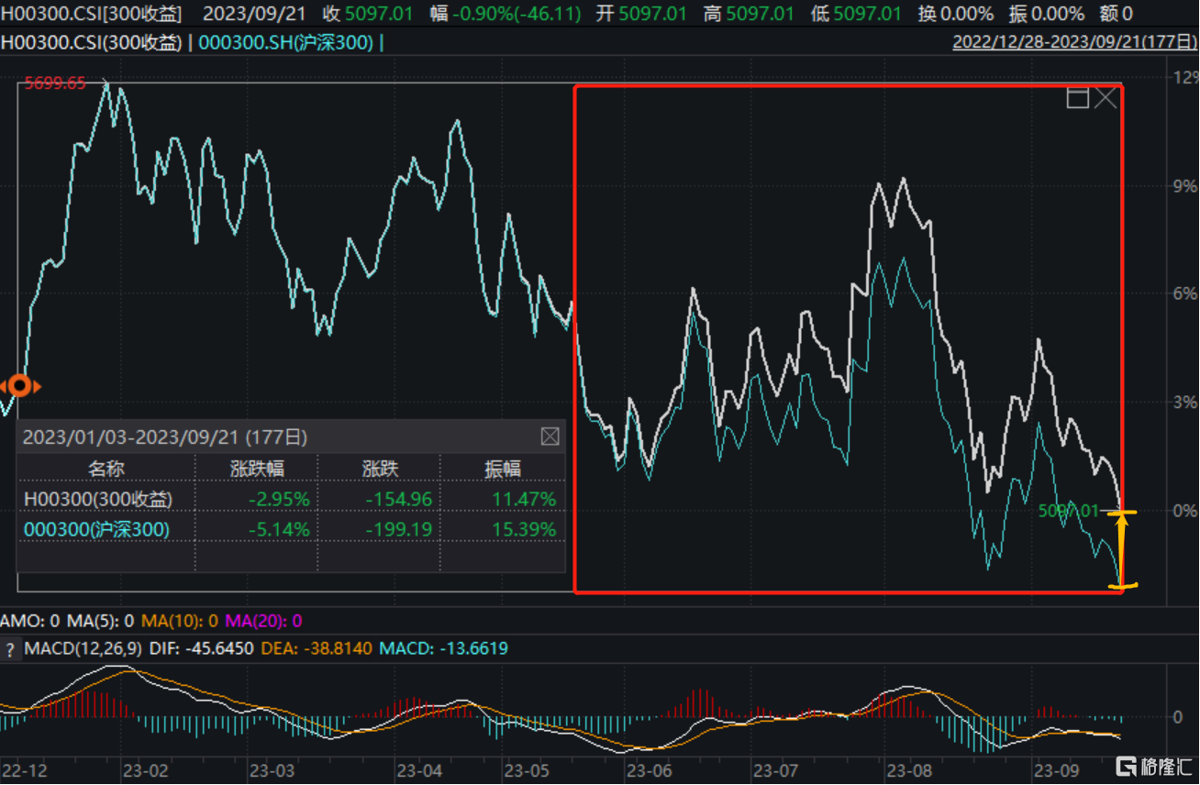1200x785 pixels.
Task: Click amount 额 0 in header
Action: (x=1115, y=13)
